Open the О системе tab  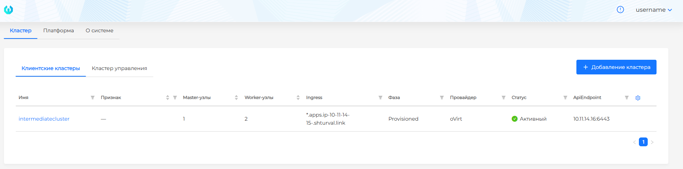100,30
